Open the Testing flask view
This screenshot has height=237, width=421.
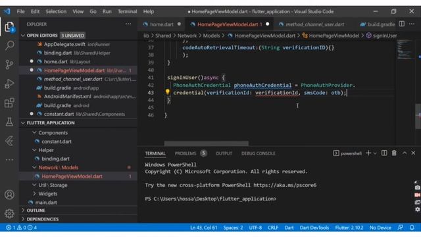[x=9, y=122]
